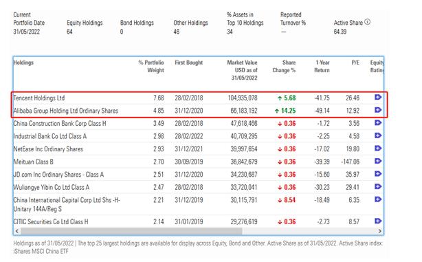This screenshot has width=422, height=262.
Task: Open the Alibaba Group Holding Ltd link
Action: point(66,111)
